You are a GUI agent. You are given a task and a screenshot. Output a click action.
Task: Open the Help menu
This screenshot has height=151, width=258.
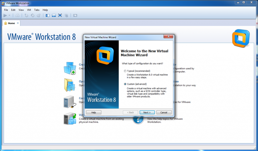pos(45,10)
